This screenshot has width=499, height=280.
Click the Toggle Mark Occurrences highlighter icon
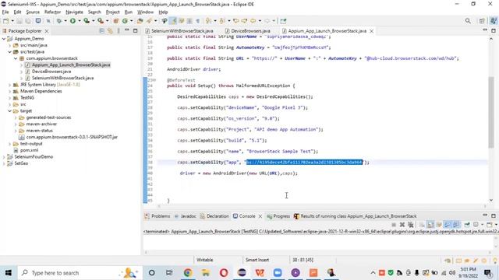pos(173,21)
